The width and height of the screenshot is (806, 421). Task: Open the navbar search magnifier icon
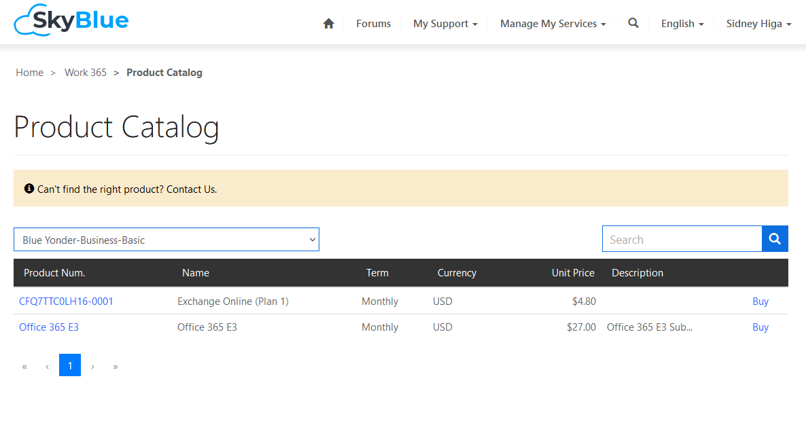[x=633, y=23]
